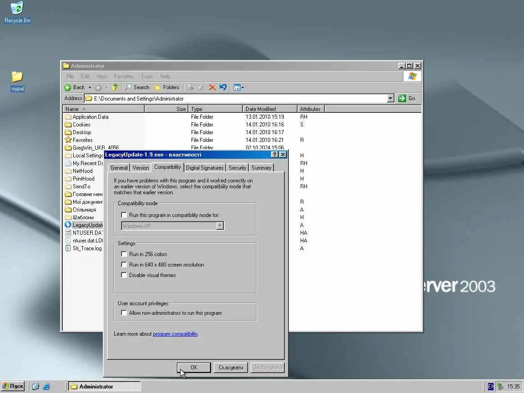The width and height of the screenshot is (524, 393).
Task: Open the Пуск Start button
Action: click(13, 386)
